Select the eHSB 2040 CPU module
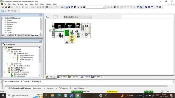 (x=70, y=33)
